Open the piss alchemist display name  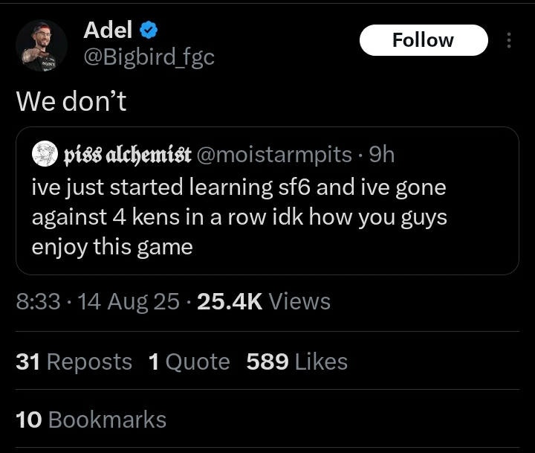point(127,154)
